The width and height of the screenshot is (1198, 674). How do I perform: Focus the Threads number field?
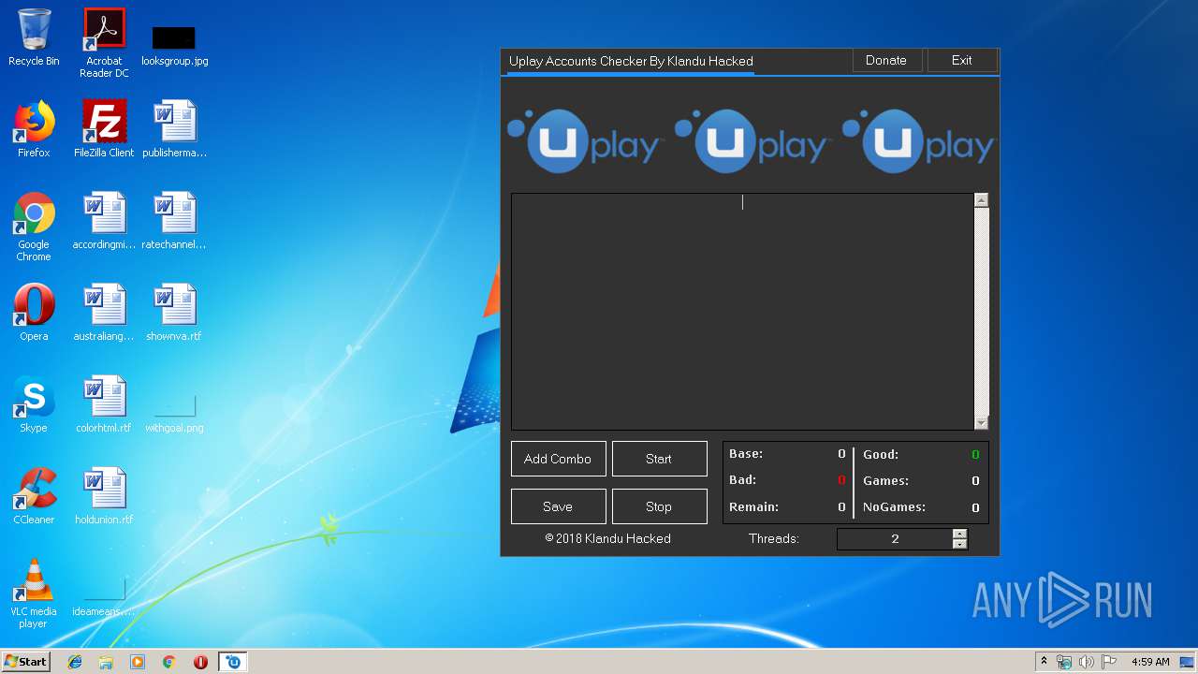click(x=895, y=538)
